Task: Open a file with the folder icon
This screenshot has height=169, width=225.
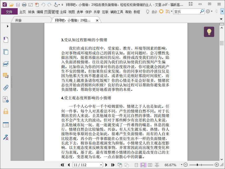Action: [x=12, y=5]
